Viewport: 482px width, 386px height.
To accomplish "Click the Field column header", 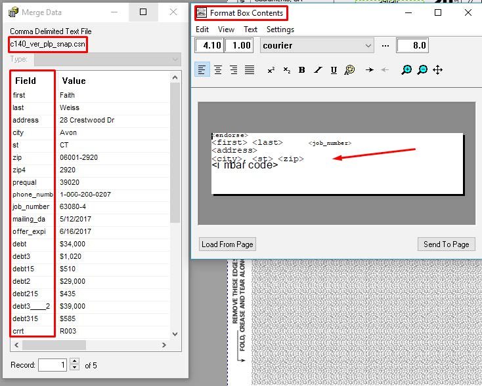I will click(x=26, y=81).
